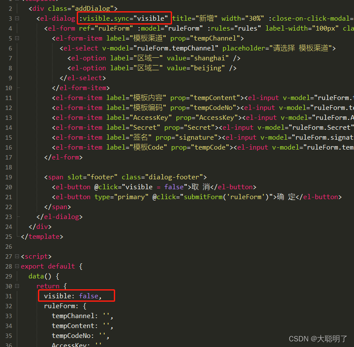The height and width of the screenshot is (347, 354).
Task: Click type="primary" attribute
Action: [122, 197]
